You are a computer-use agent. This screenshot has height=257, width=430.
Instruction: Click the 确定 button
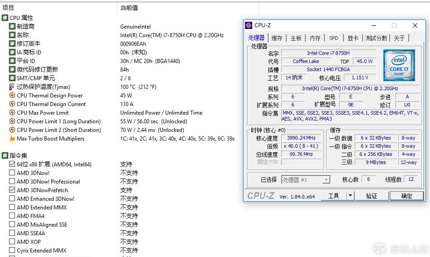tap(407, 196)
